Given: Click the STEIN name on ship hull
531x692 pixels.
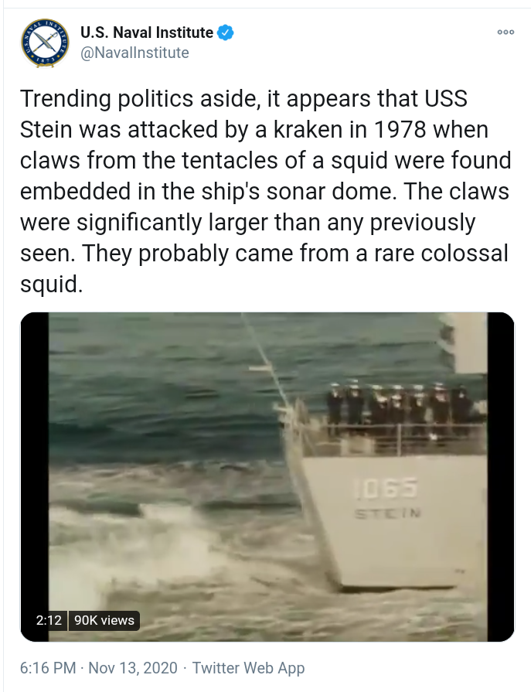Looking at the screenshot, I should (x=388, y=513).
